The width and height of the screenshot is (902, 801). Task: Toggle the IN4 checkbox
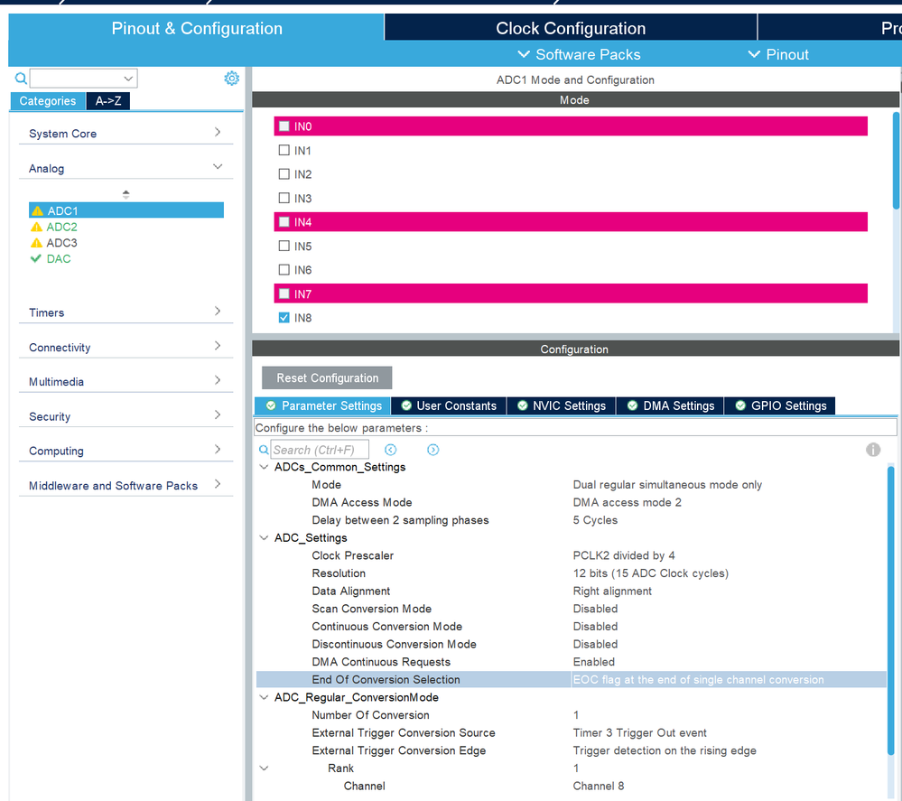284,221
